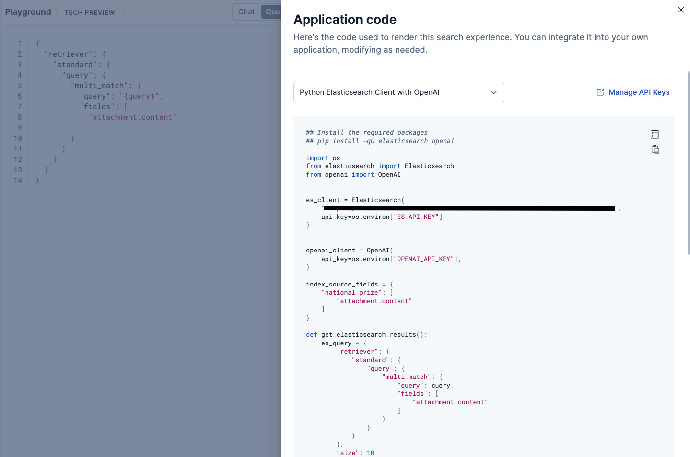Switch to the Query tab
Image resolution: width=690 pixels, height=457 pixels.
(x=271, y=12)
